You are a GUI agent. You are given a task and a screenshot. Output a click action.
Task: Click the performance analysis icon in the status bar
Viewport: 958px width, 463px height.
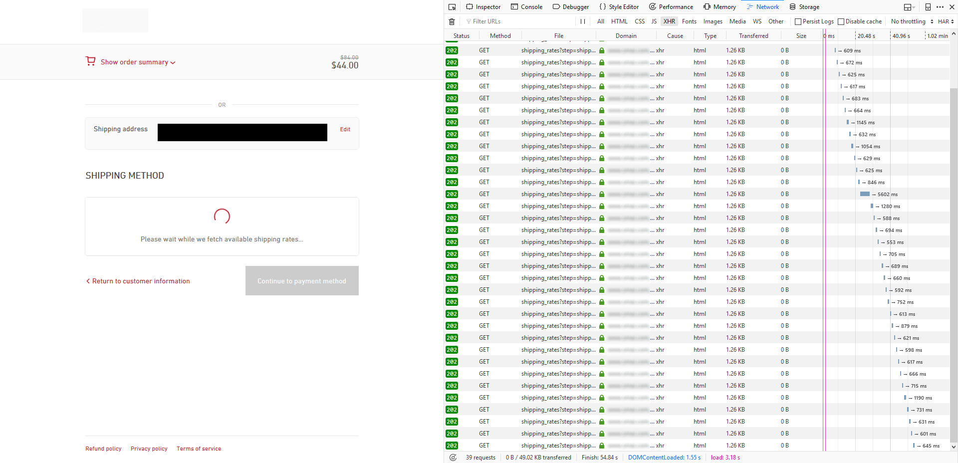(453, 457)
